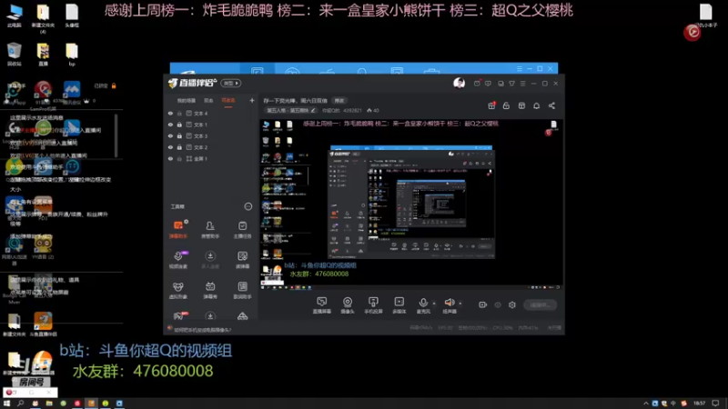Add 手机投屏 phone casting source

pyautogui.click(x=373, y=305)
